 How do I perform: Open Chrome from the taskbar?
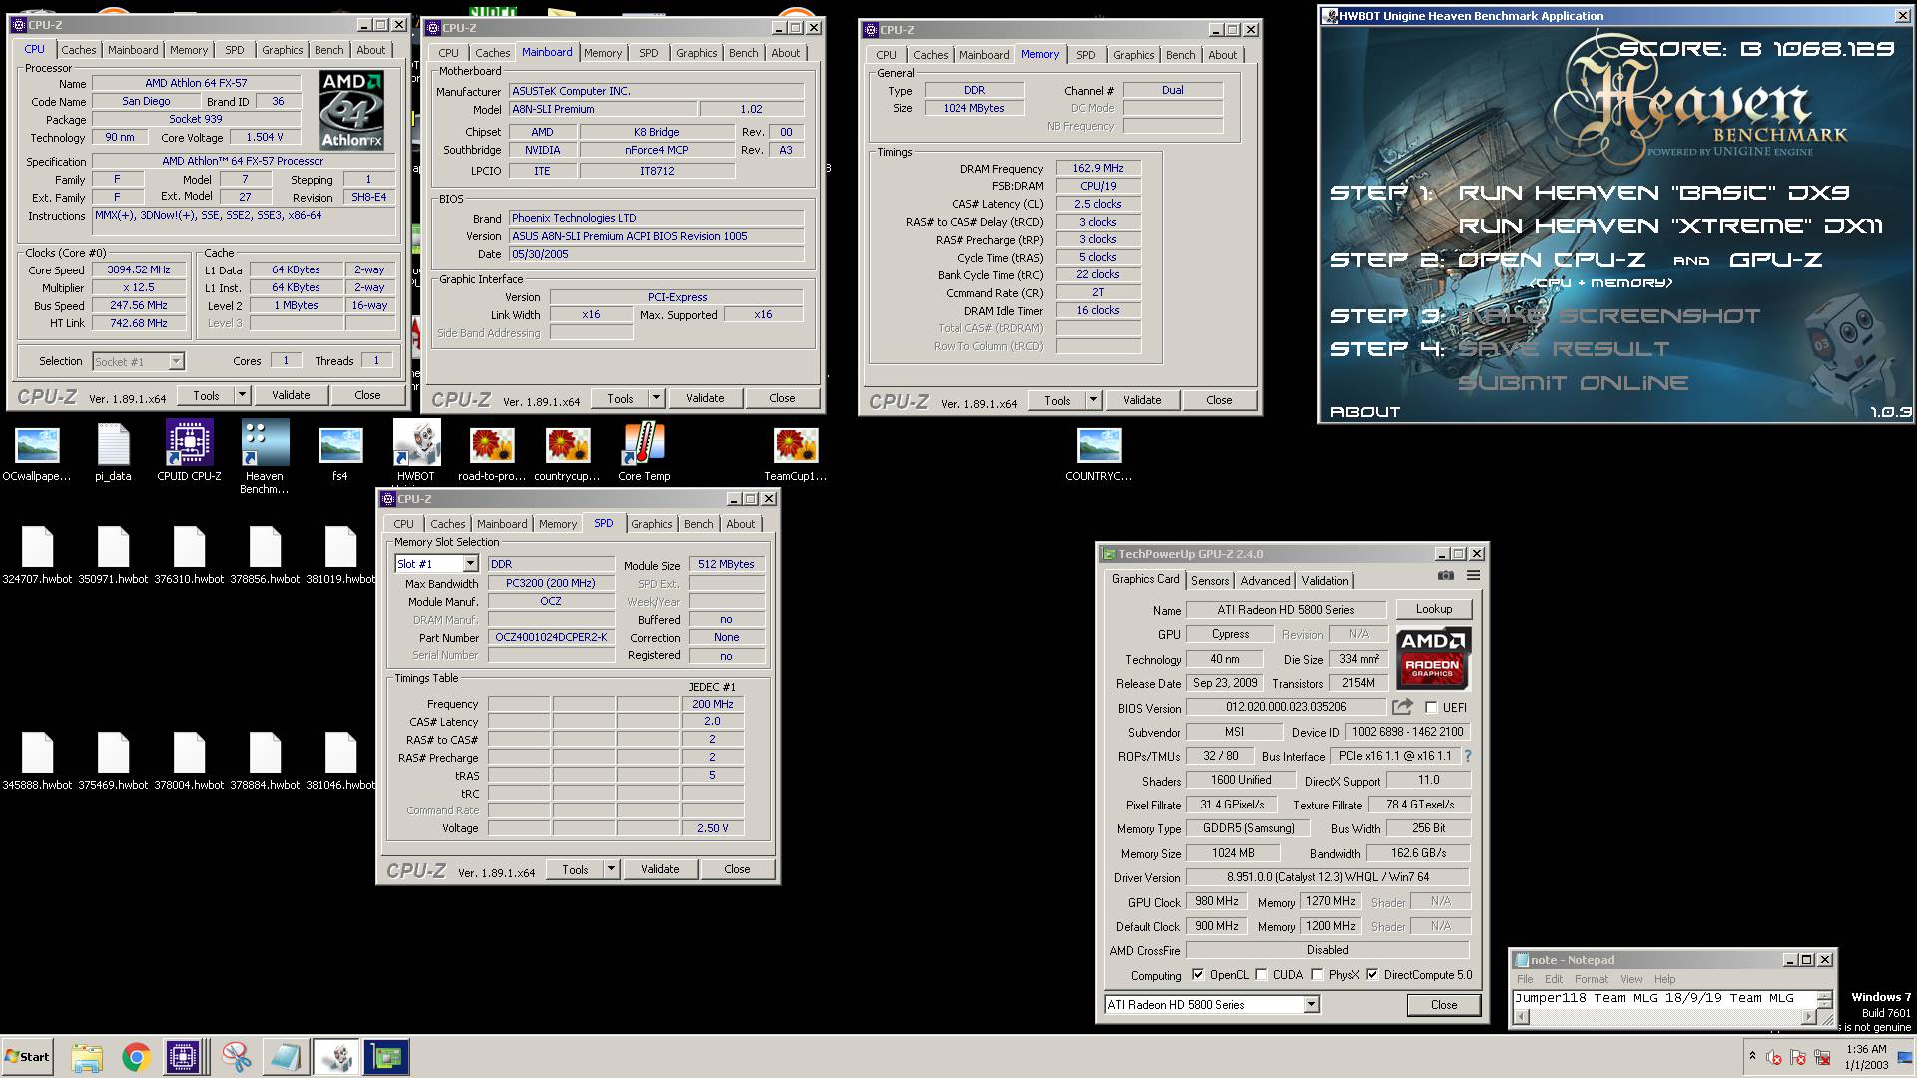(136, 1057)
